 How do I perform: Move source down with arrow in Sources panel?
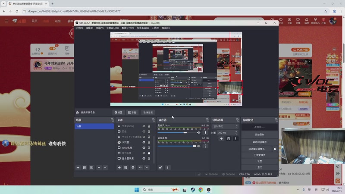[147, 168]
